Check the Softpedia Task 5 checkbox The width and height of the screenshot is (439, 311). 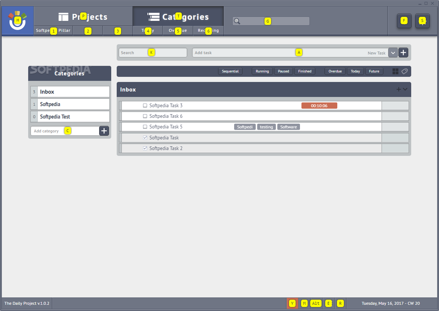click(145, 127)
